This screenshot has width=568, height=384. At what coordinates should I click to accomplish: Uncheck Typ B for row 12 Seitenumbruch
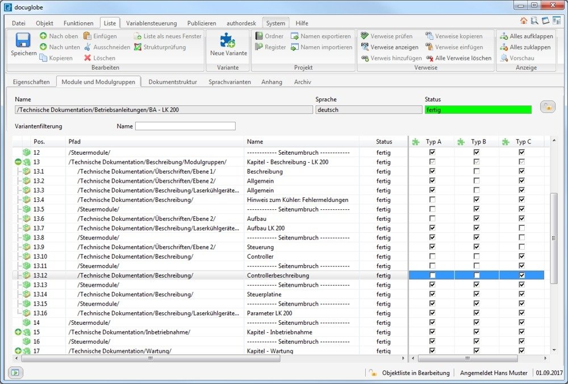(477, 152)
